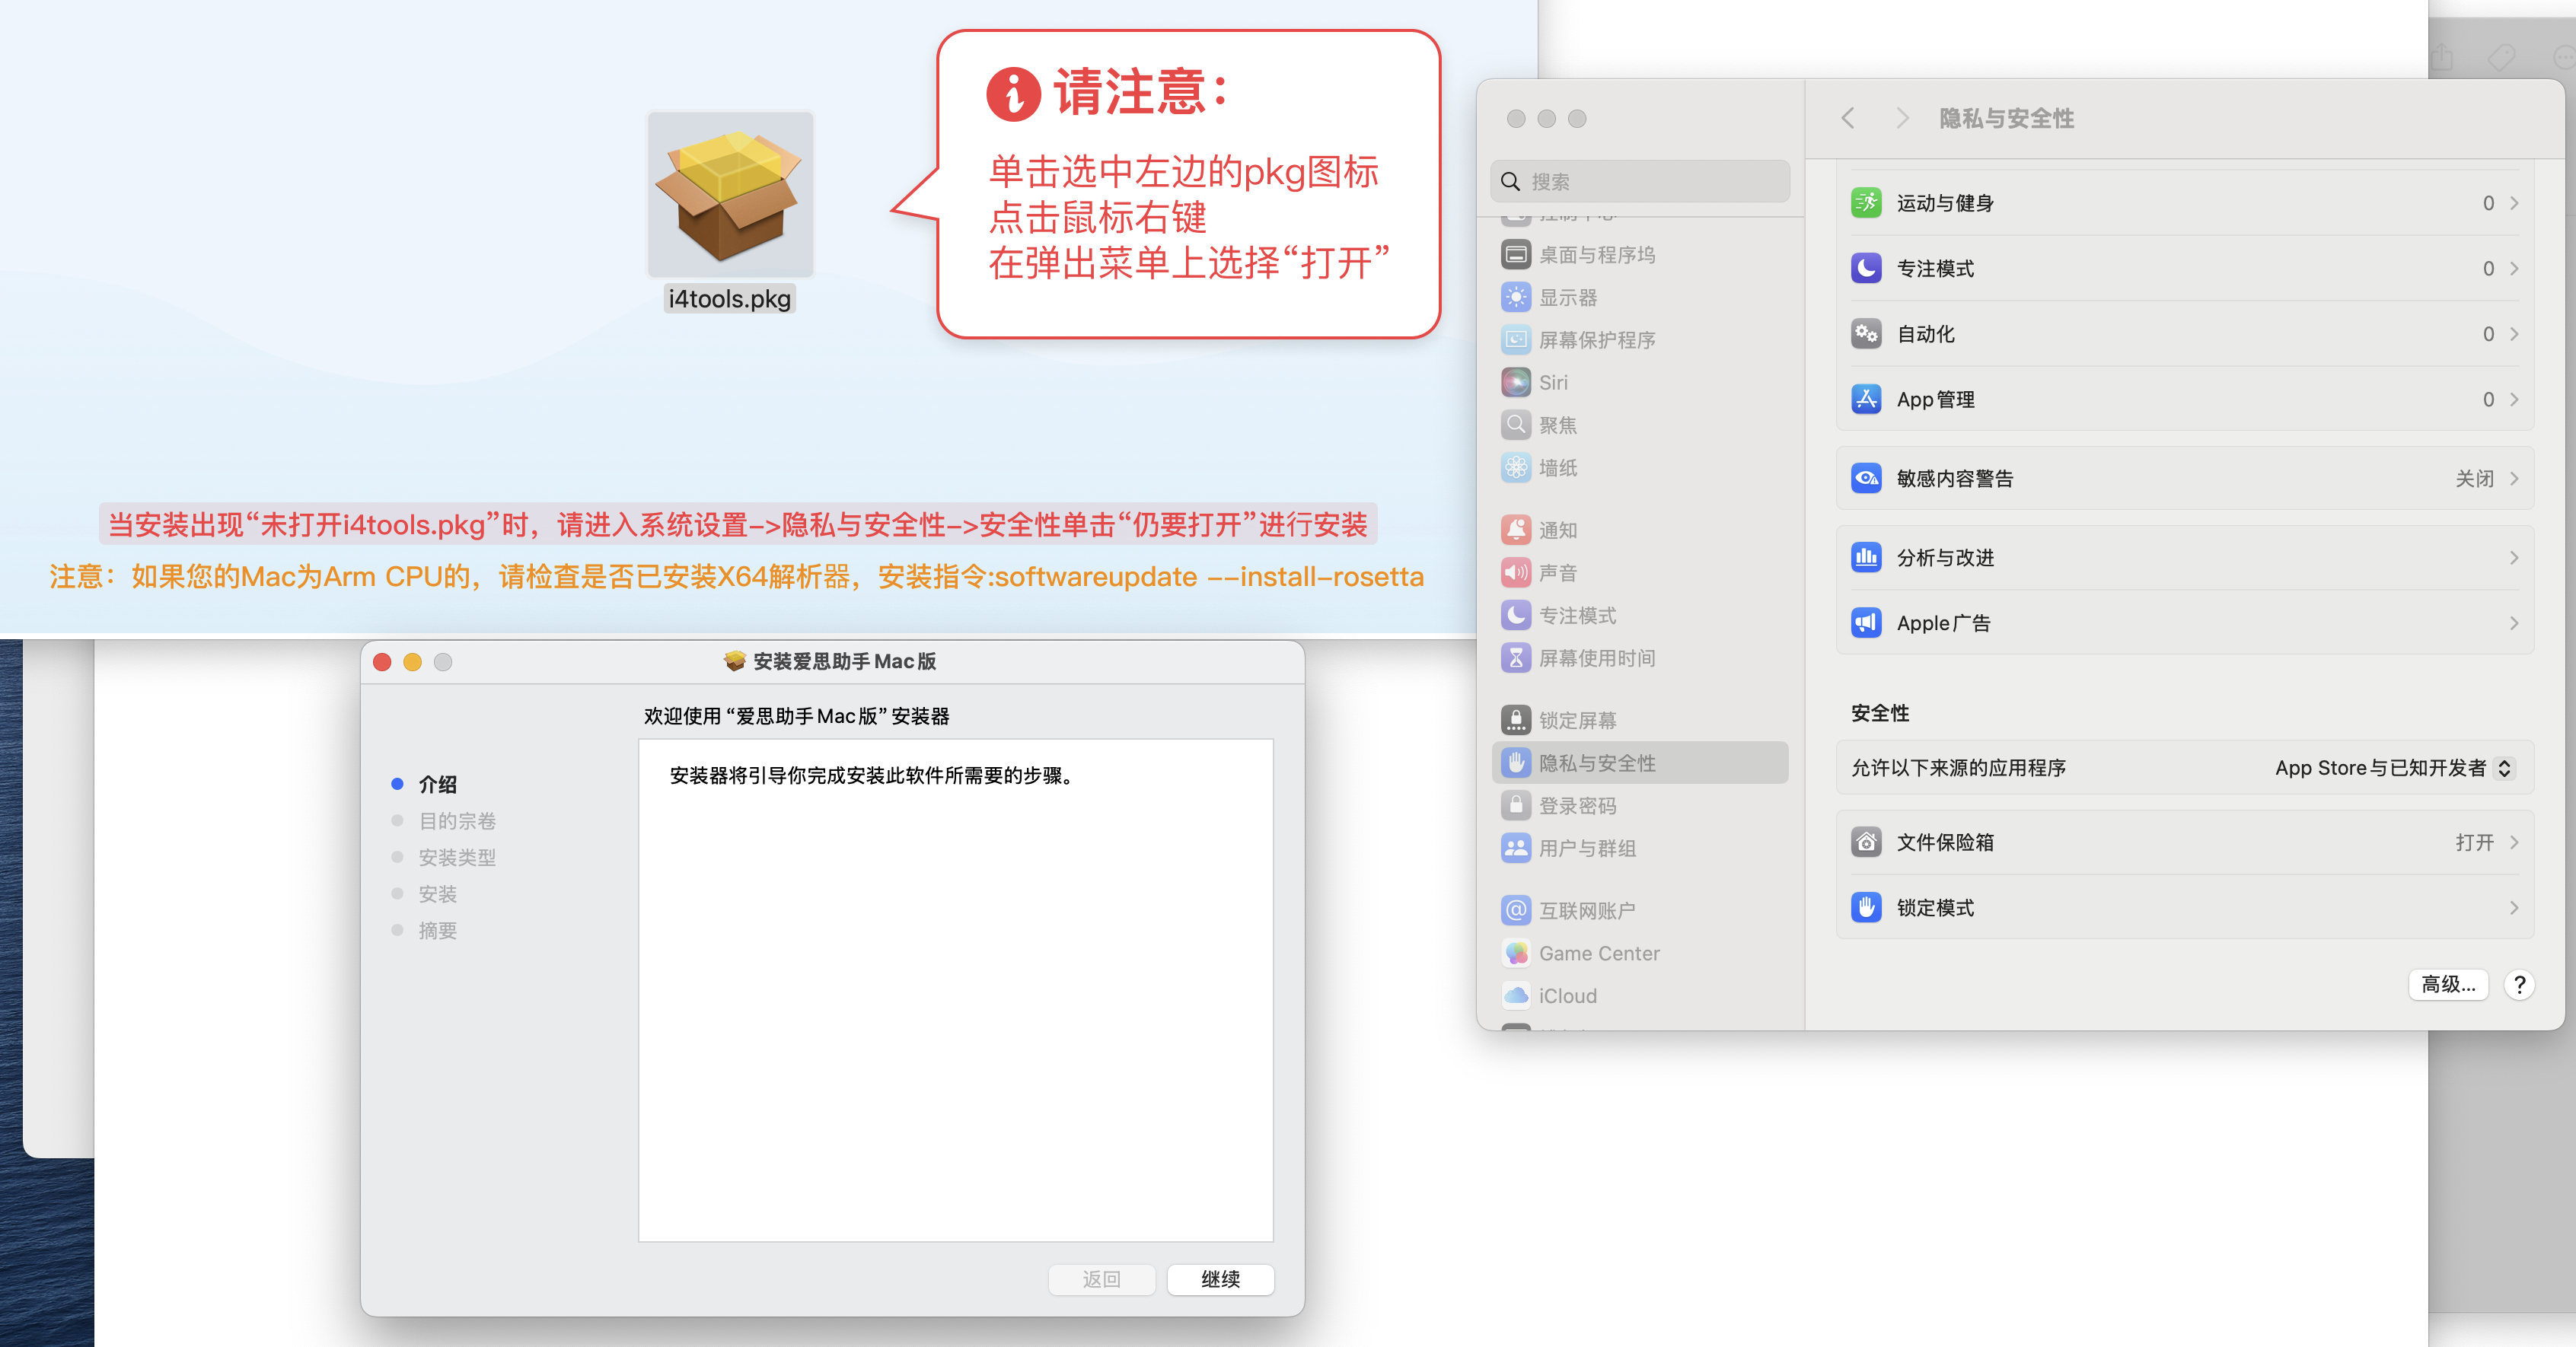
Task: Expand the 敏感内容警告 chevron showing 关闭
Action: coord(2514,479)
